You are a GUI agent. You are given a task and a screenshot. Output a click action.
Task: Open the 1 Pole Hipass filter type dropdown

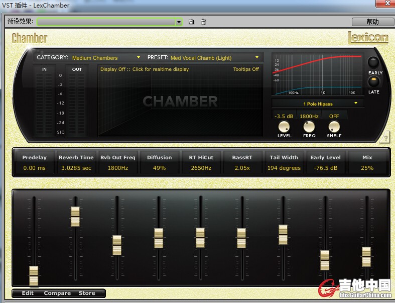point(318,104)
